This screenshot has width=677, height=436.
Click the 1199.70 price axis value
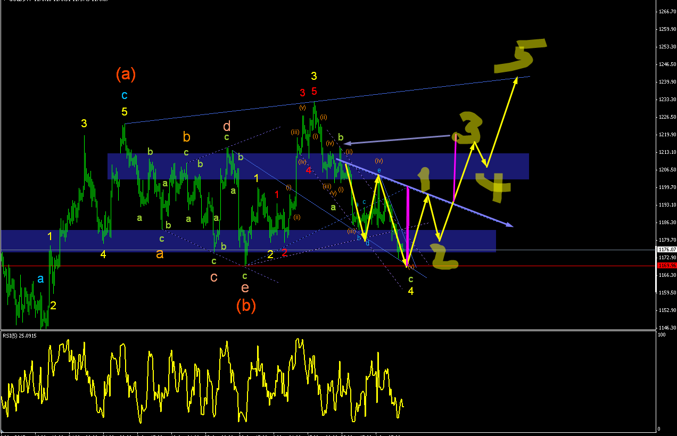point(667,187)
